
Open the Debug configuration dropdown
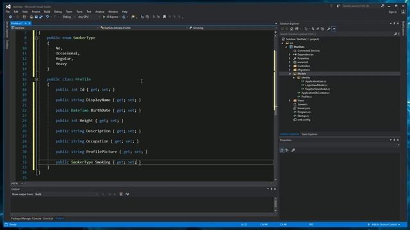[x=69, y=17]
